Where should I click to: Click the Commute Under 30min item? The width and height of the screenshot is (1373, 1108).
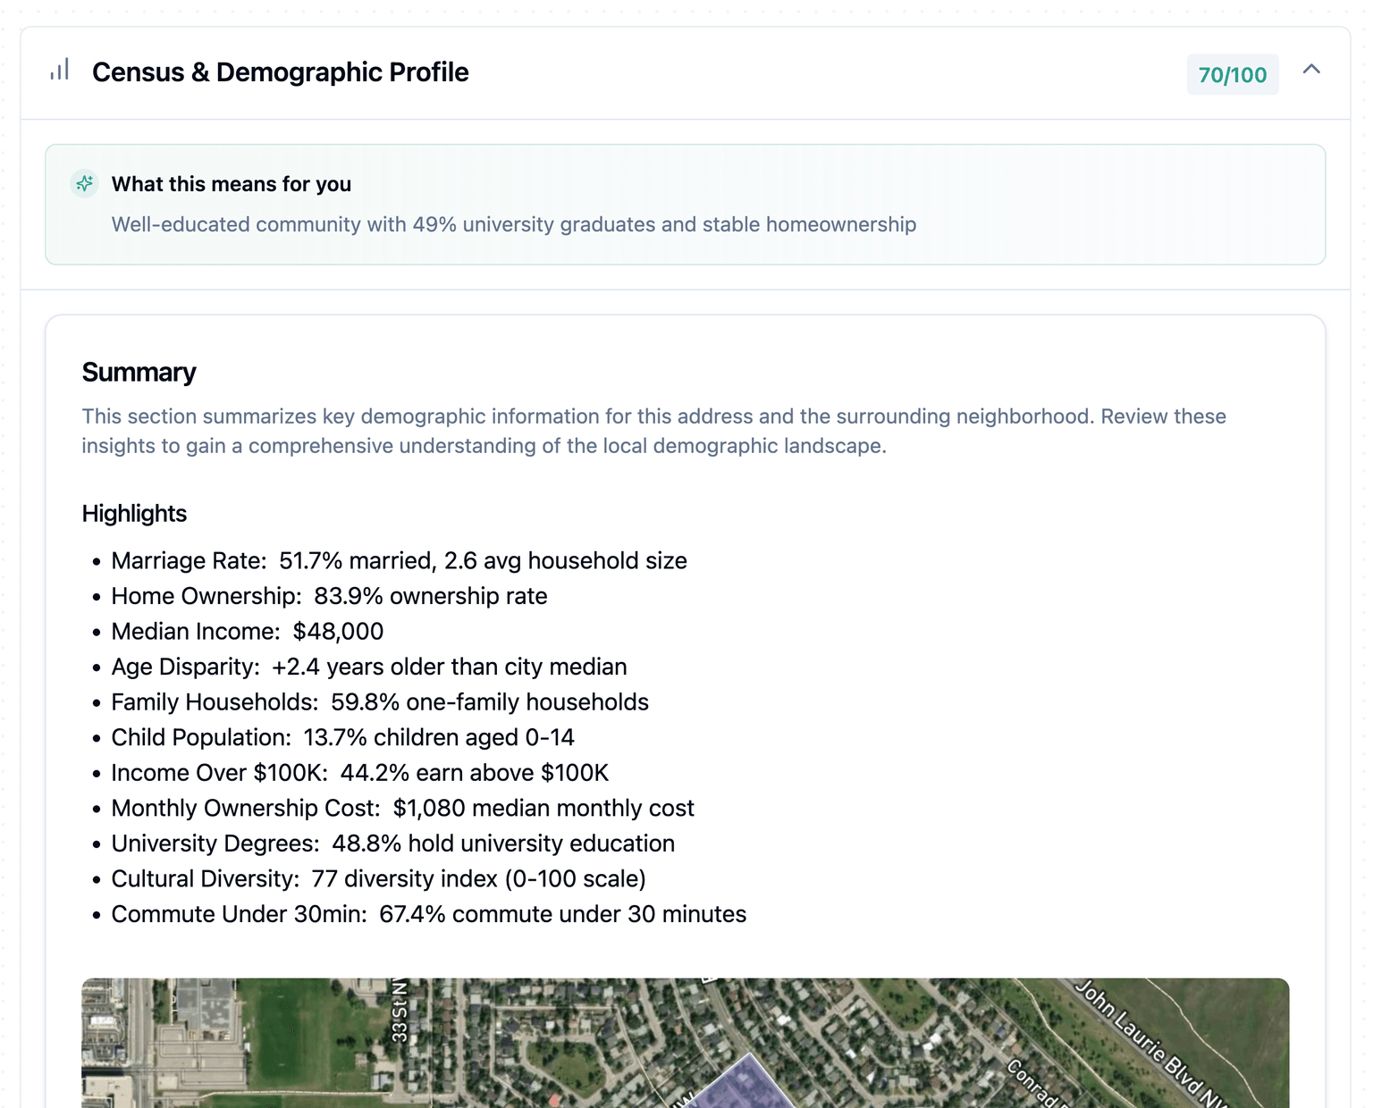(x=428, y=914)
